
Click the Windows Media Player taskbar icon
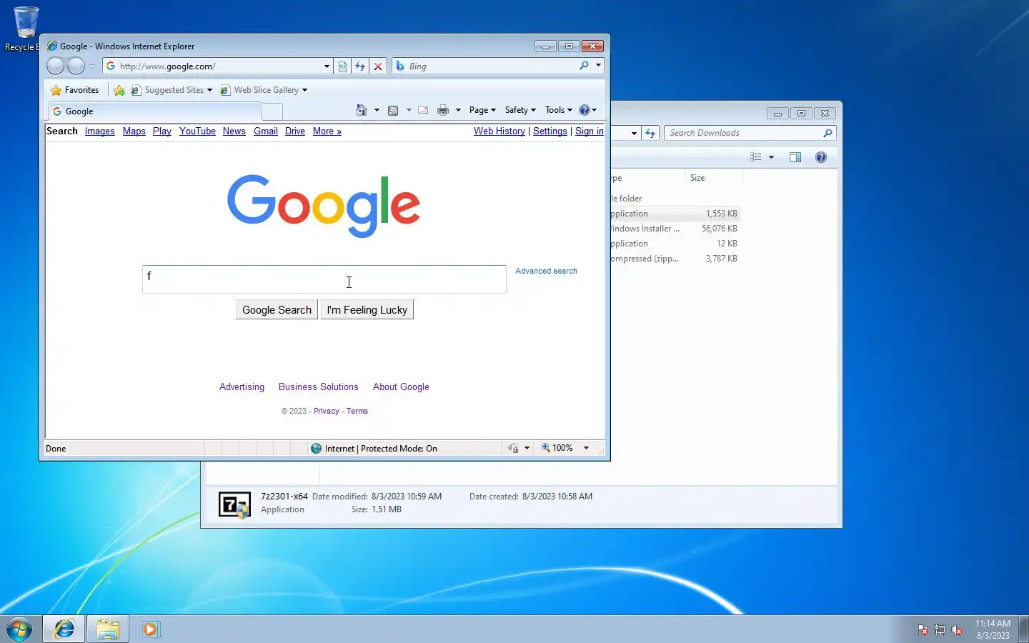coord(151,629)
